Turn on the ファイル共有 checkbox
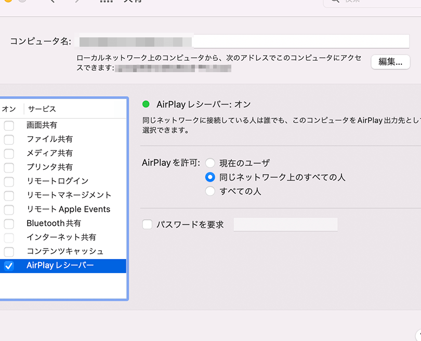 click(9, 140)
